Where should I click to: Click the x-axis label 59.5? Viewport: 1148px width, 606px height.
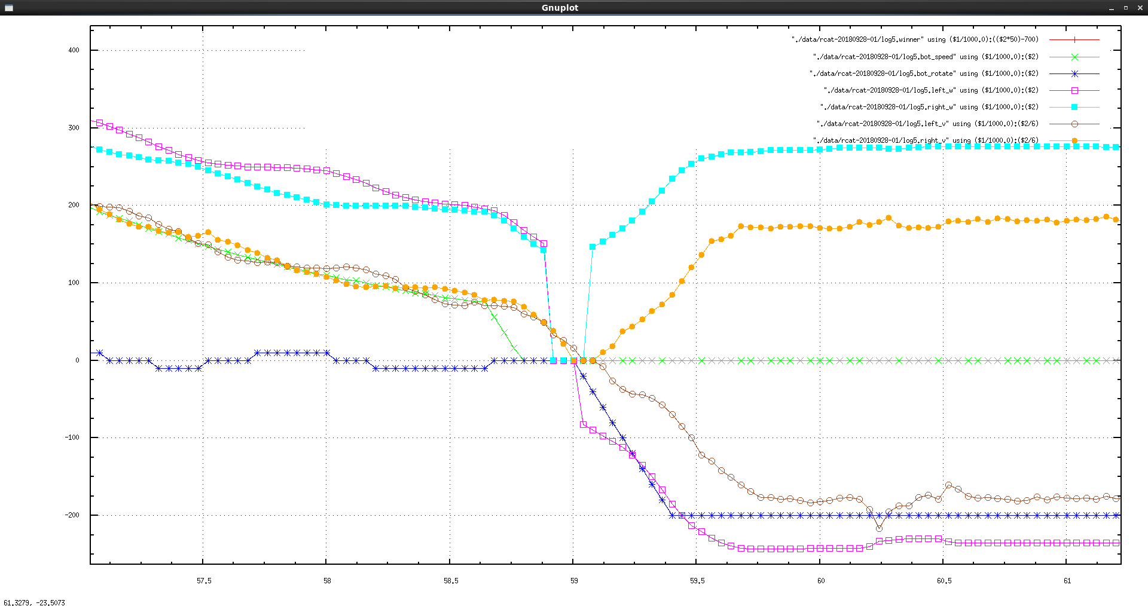[697, 581]
